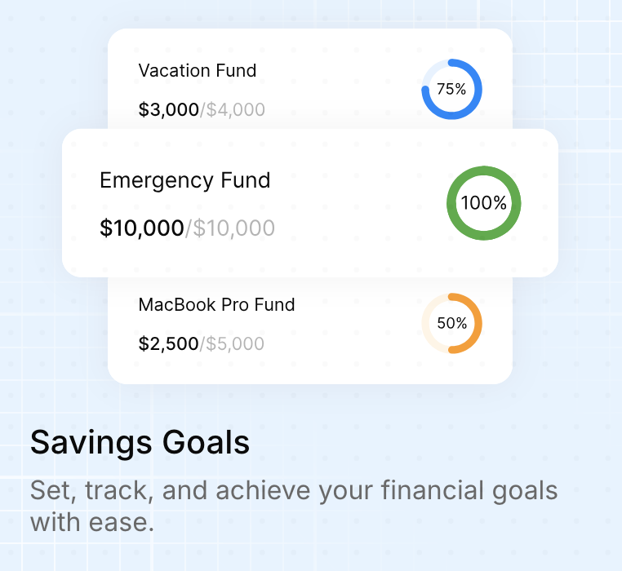Select the Vacation Fund title
Screen dimensions: 622x571
pyautogui.click(x=198, y=71)
